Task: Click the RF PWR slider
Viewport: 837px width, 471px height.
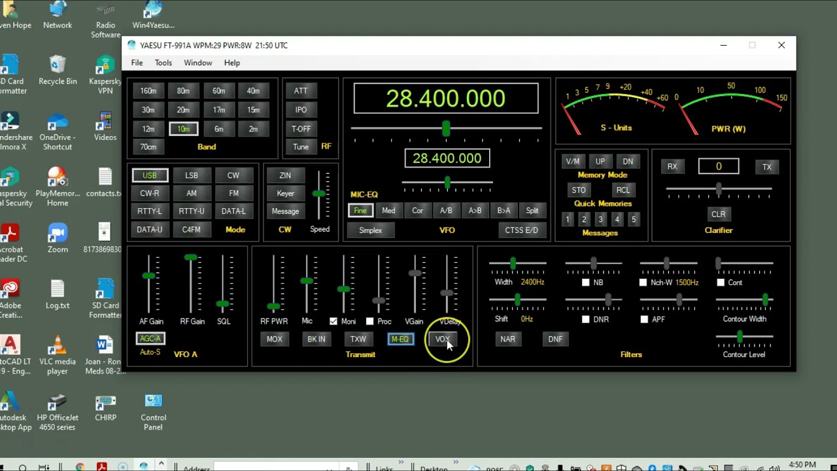Action: coord(274,284)
